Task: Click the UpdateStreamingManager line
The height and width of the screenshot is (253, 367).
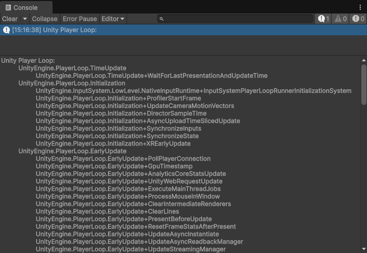Action: (x=131, y=249)
